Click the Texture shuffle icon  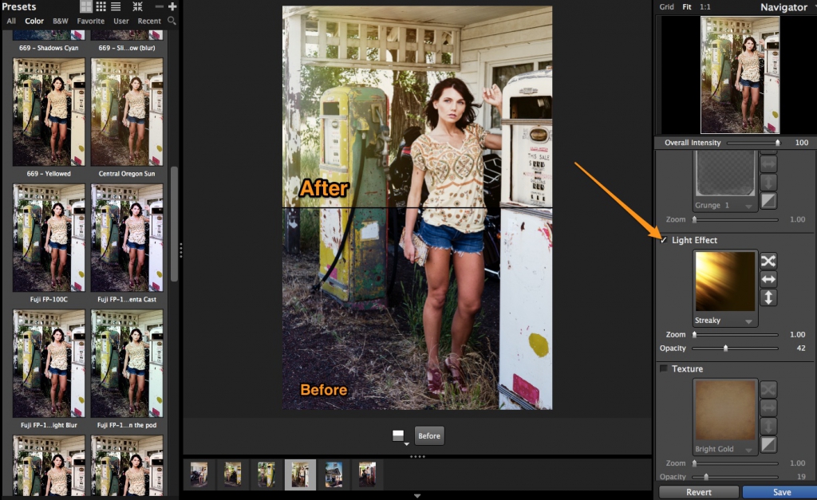(768, 389)
